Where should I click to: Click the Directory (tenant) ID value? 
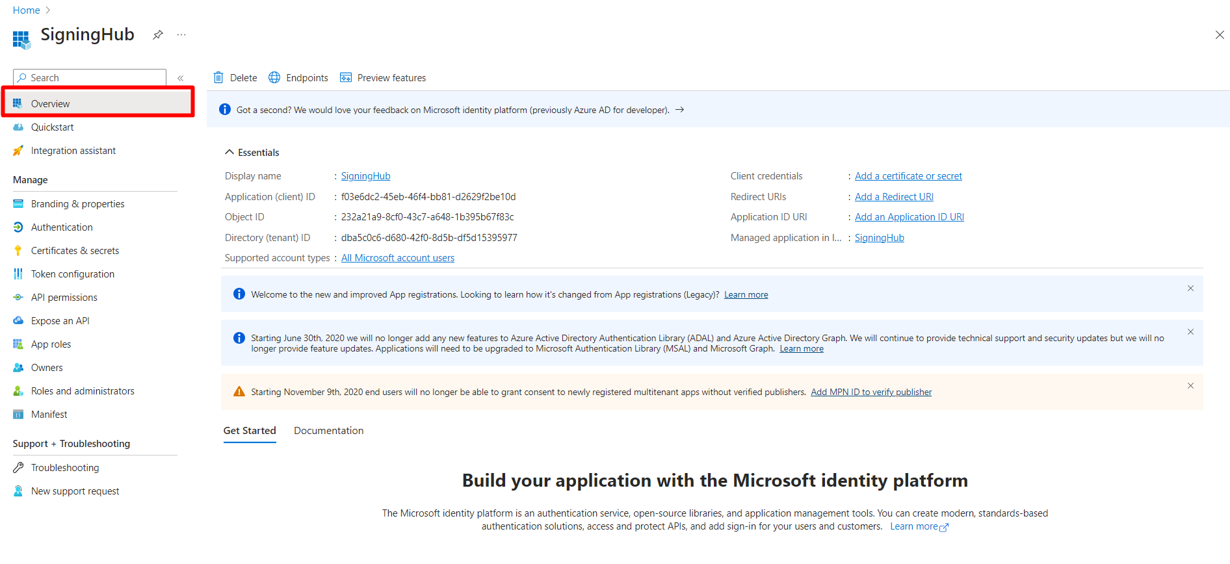(429, 238)
